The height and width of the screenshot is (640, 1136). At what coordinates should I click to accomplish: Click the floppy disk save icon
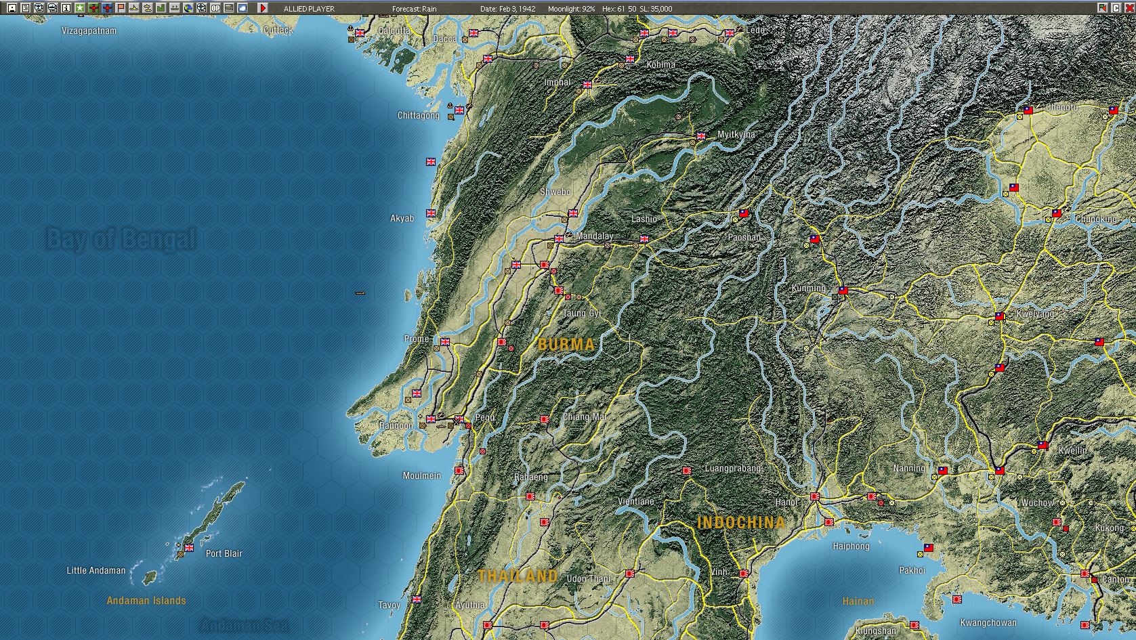[12, 8]
